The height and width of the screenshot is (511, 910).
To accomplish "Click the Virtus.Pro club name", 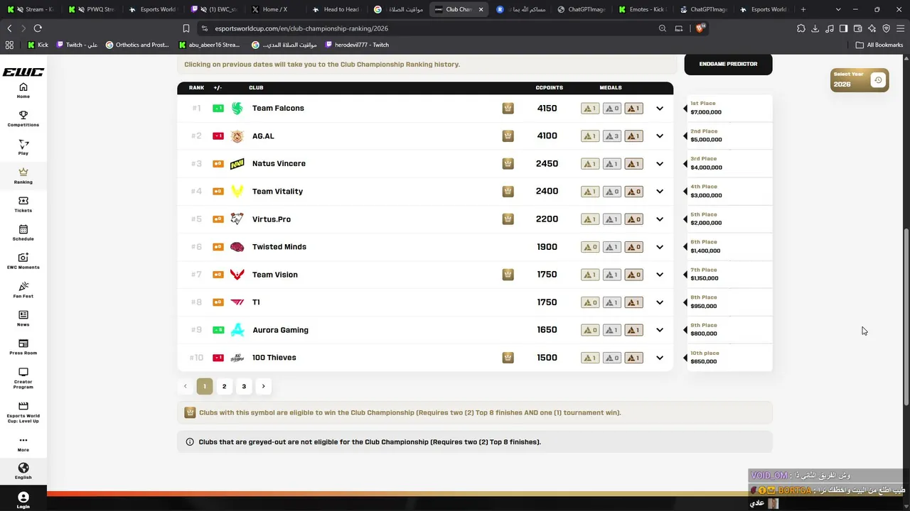I will [x=272, y=219].
